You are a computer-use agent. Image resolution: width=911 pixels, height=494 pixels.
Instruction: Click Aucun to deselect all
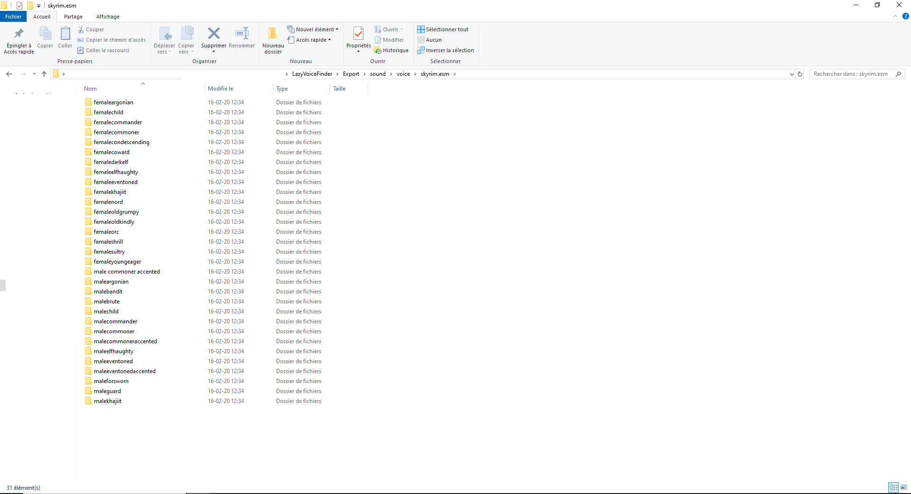429,40
